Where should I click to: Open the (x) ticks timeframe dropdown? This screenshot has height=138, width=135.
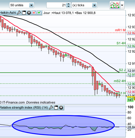coord(84,5)
